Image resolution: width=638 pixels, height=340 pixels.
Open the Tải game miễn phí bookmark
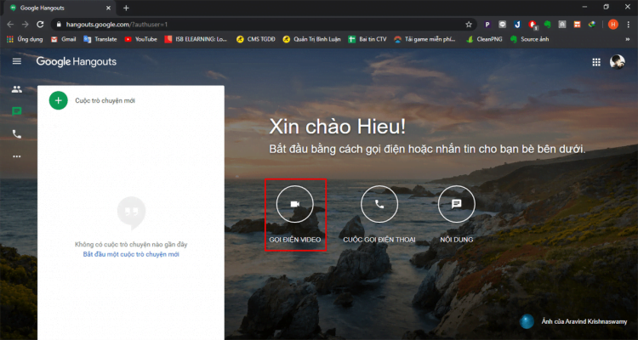pyautogui.click(x=425, y=39)
